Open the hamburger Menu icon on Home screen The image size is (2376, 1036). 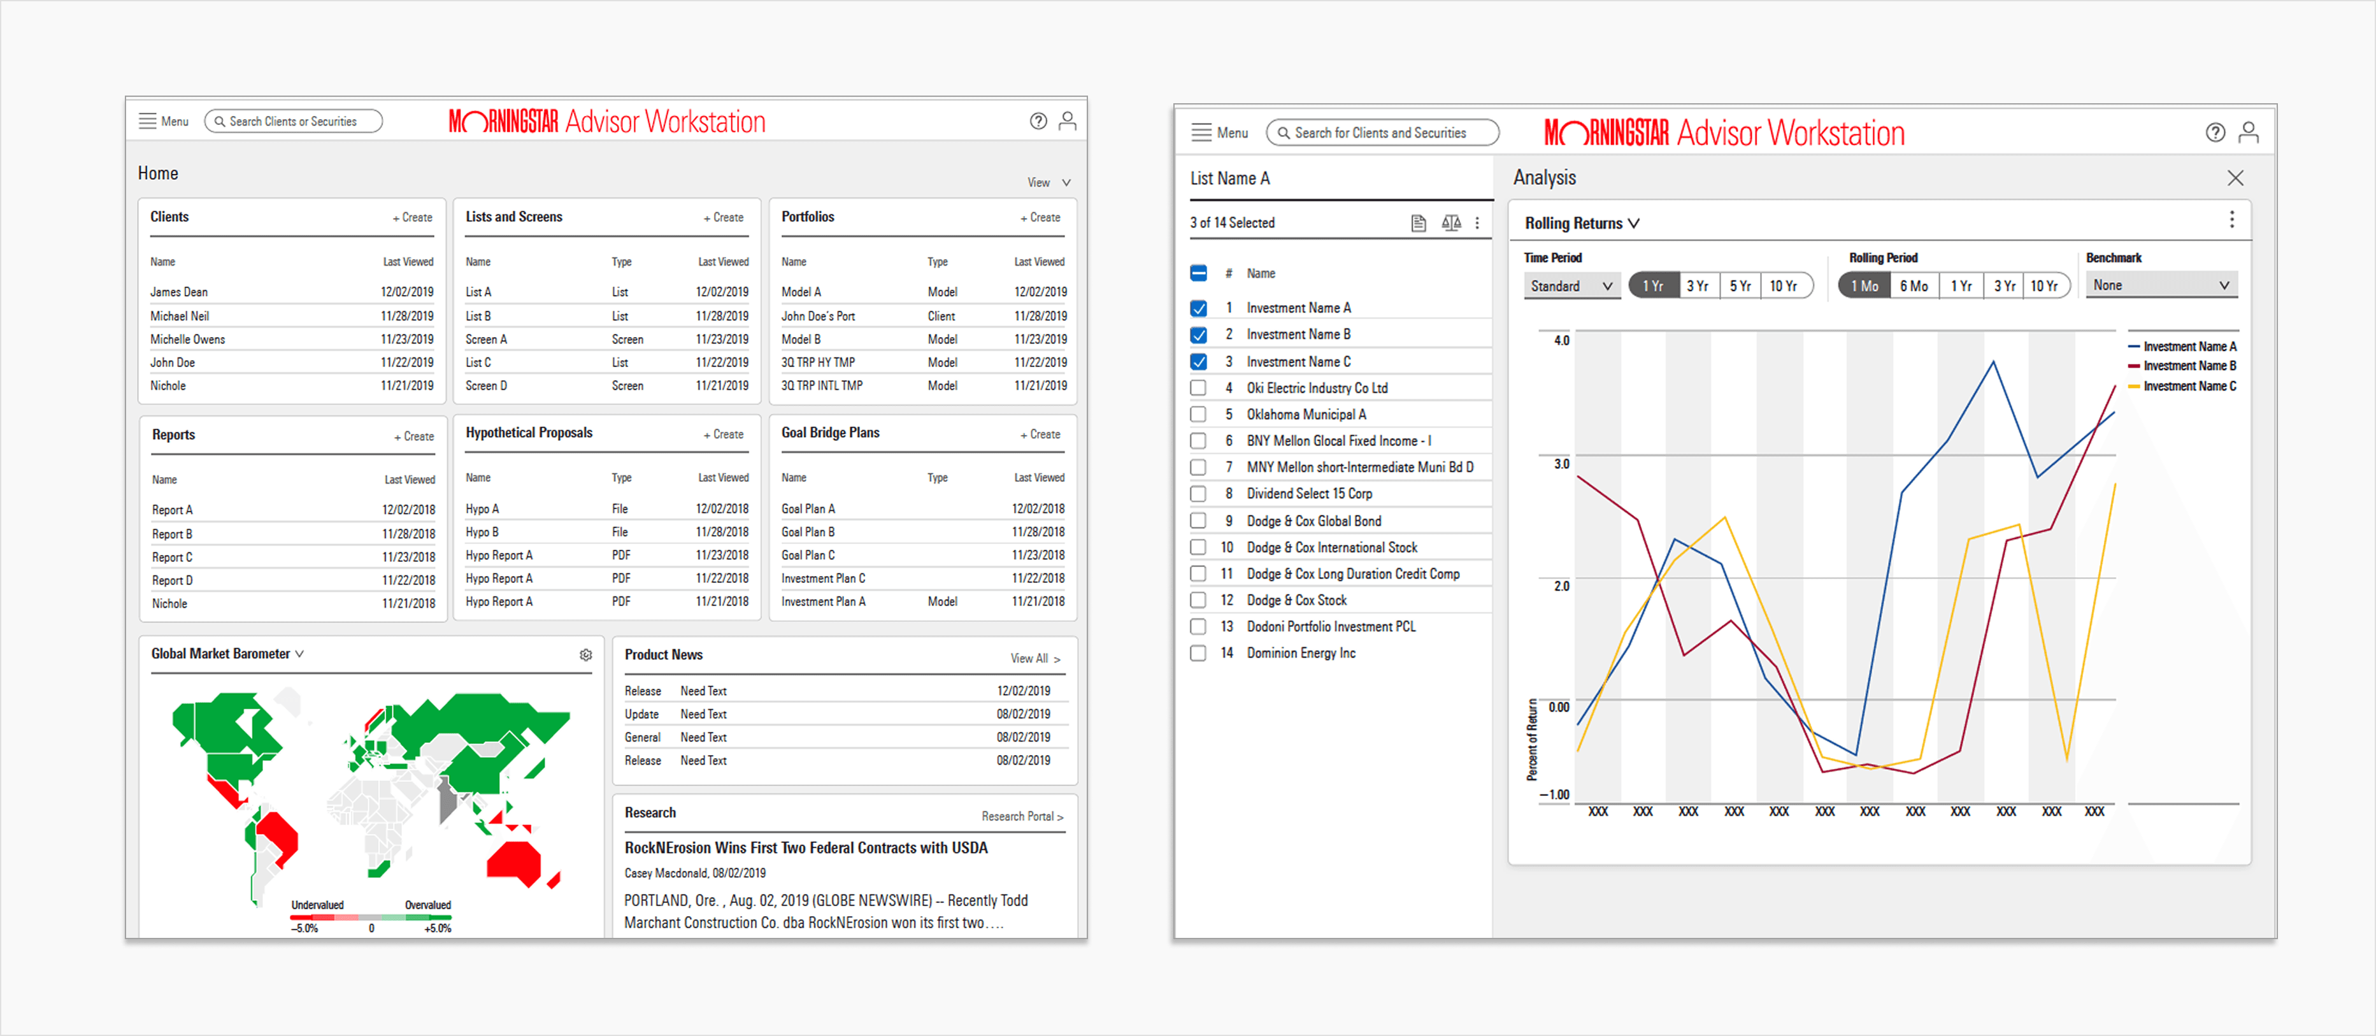(x=148, y=121)
